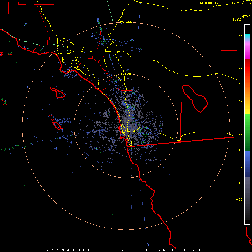This screenshot has height=252, width=252.
Task: Click the 50 NMI range ring label
Action: tap(126, 74)
